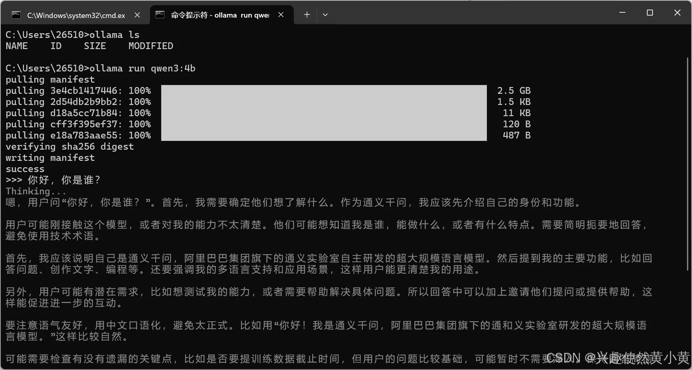
Task: Click the 'writing manifest' line
Action: (50, 158)
